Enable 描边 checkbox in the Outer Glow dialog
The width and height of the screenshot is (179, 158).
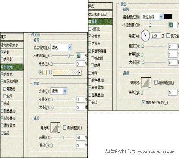(2, 133)
